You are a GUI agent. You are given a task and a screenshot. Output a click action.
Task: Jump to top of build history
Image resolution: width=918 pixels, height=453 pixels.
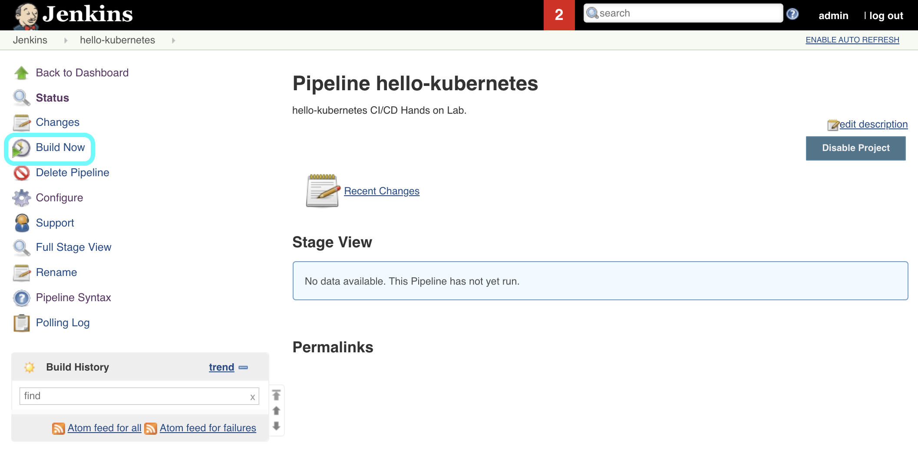[276, 395]
